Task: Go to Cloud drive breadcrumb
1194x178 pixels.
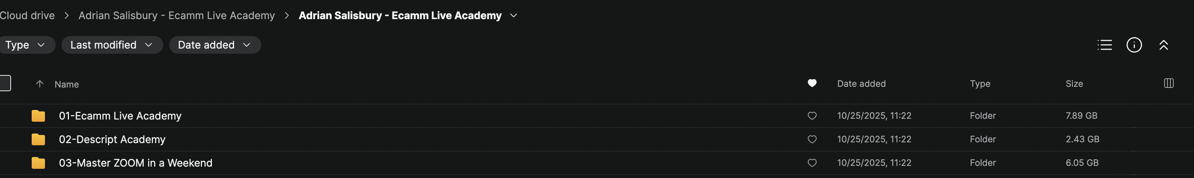Action: point(27,15)
